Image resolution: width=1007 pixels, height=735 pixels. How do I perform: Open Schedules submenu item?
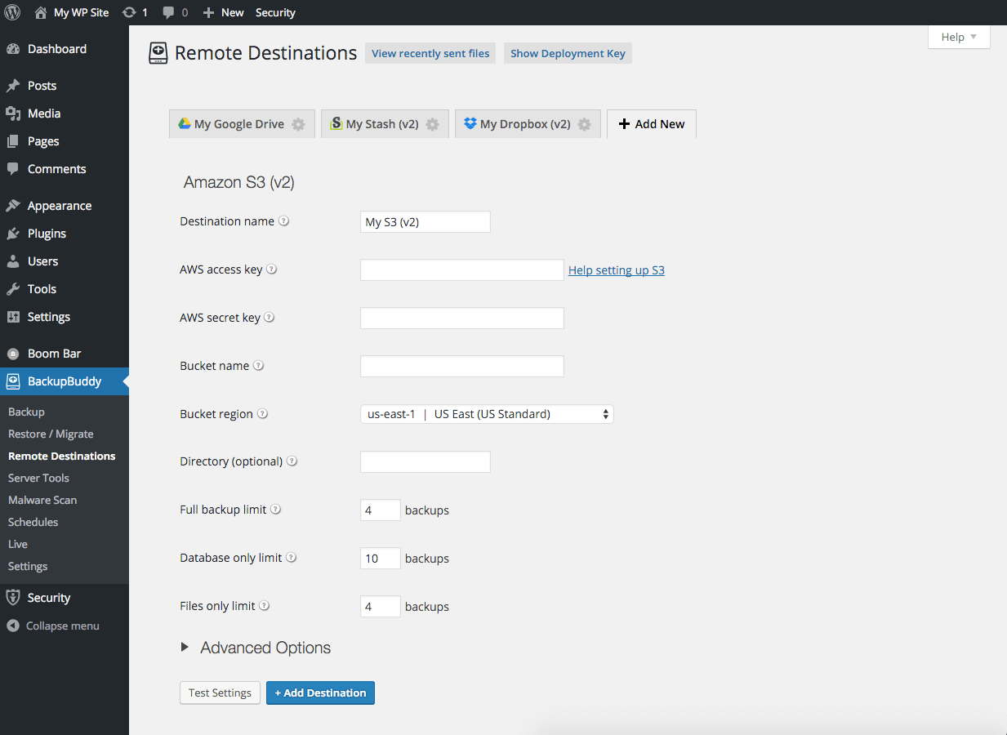tap(33, 522)
